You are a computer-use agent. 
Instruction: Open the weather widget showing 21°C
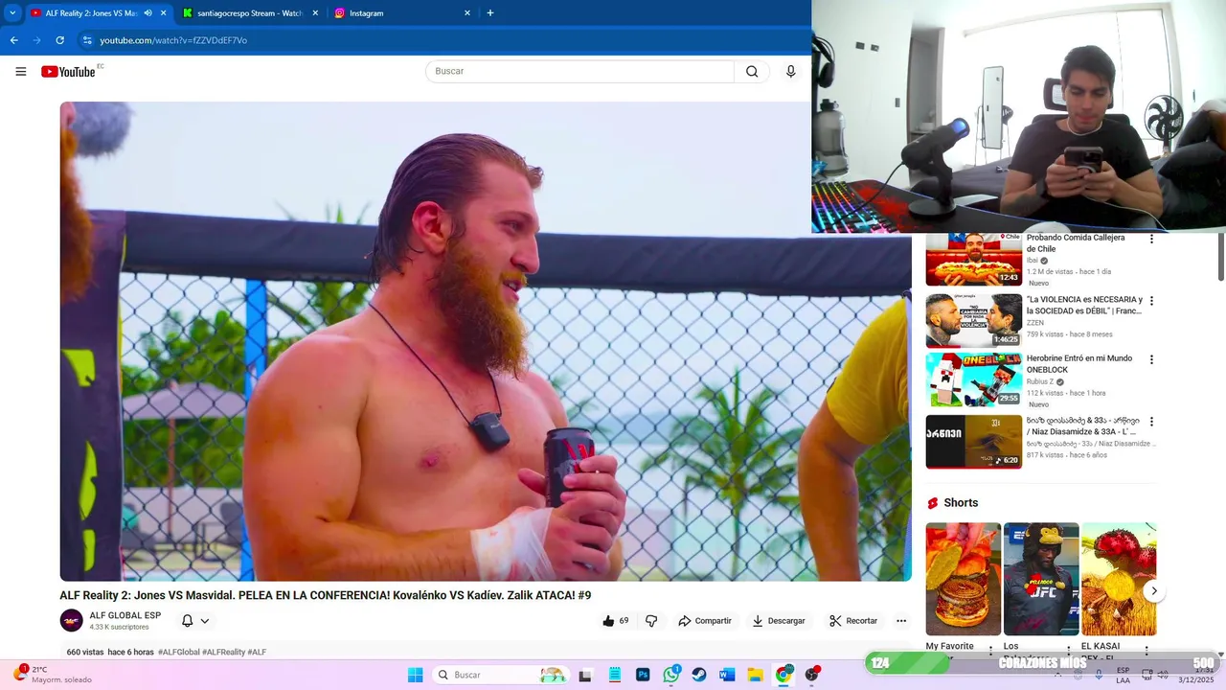53,675
